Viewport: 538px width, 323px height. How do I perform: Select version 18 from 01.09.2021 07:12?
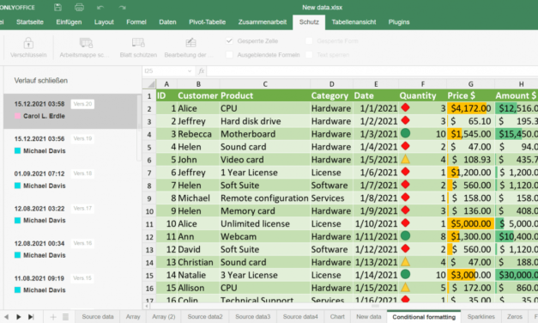[70, 180]
